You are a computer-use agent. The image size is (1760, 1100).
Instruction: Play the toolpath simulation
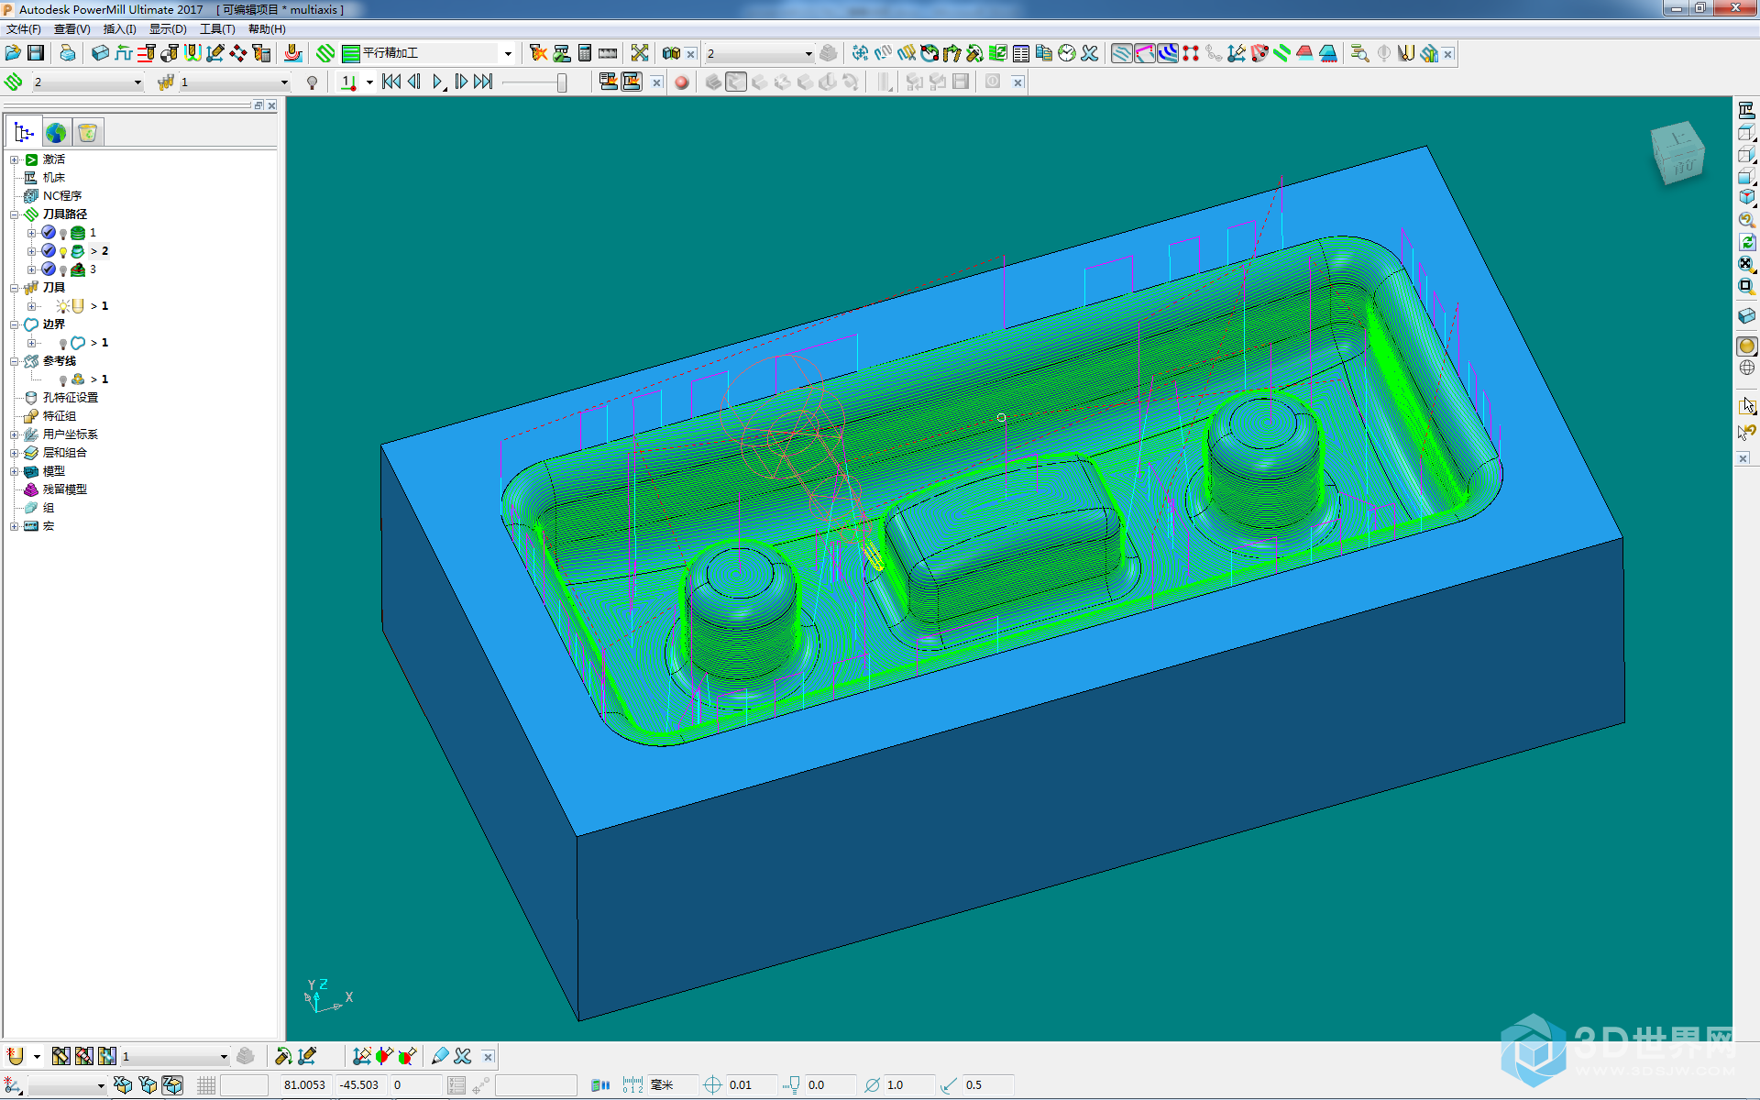tap(438, 82)
